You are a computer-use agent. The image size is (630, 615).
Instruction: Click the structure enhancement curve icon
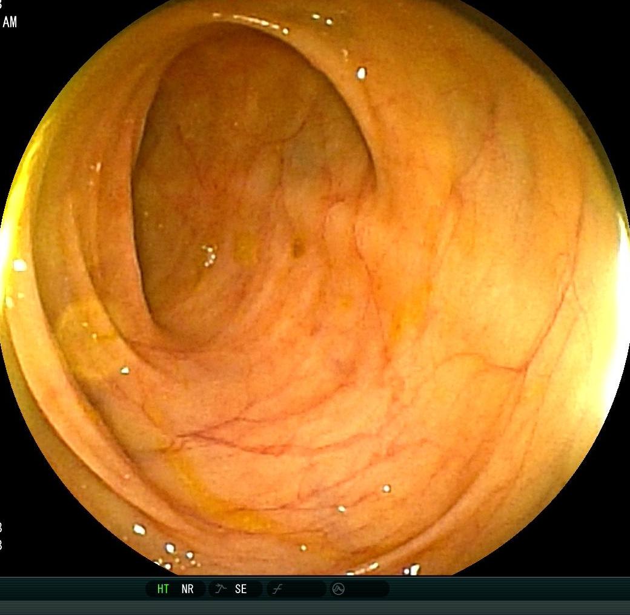(x=220, y=589)
